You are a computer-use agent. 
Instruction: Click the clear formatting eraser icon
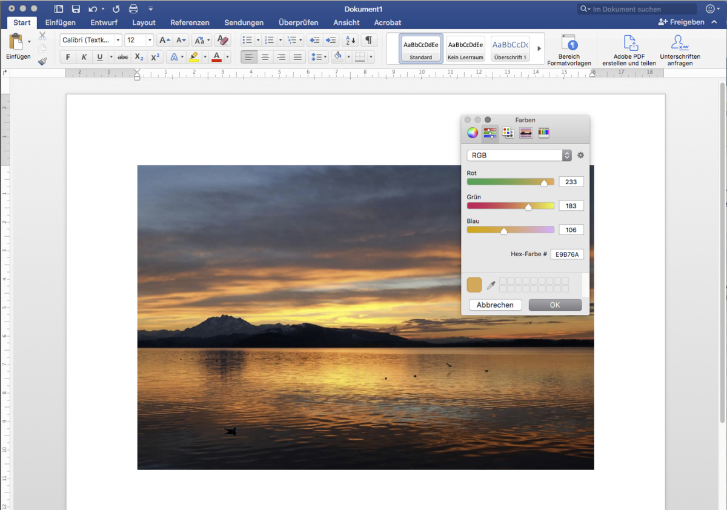pyautogui.click(x=222, y=41)
